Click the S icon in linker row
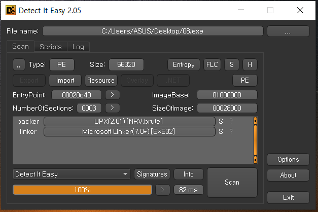This screenshot has width=318, height=212. (x=221, y=132)
